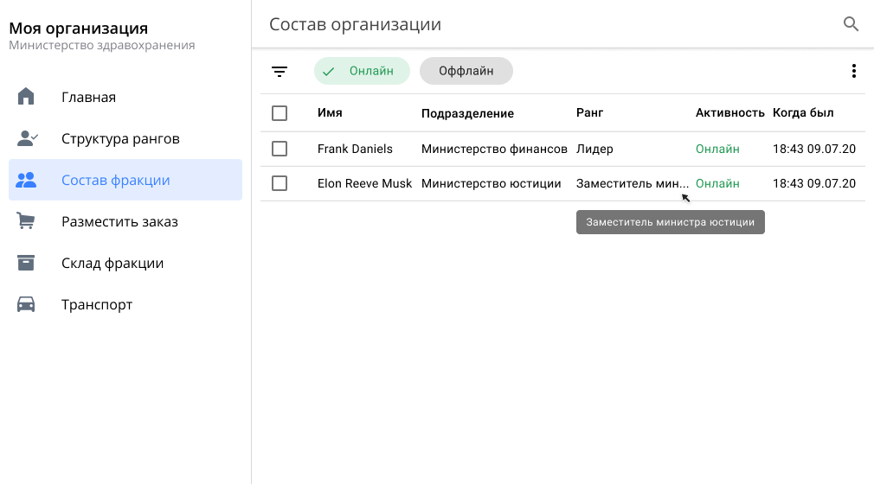The image size is (874, 484).
Task: Click the shopping cart icon in sidebar
Action: pos(27,221)
